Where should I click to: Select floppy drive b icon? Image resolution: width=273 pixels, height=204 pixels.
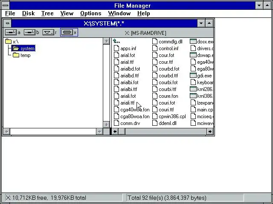tap(29, 32)
